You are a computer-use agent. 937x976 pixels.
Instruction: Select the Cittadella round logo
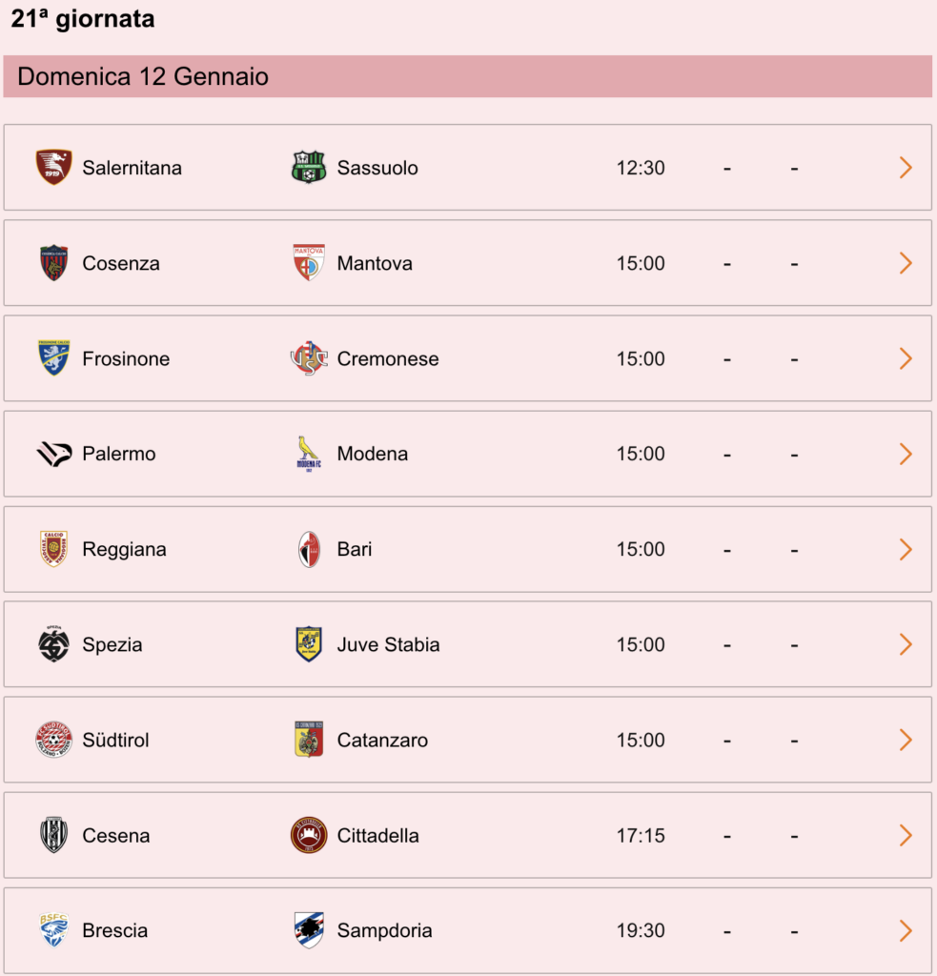(x=309, y=835)
